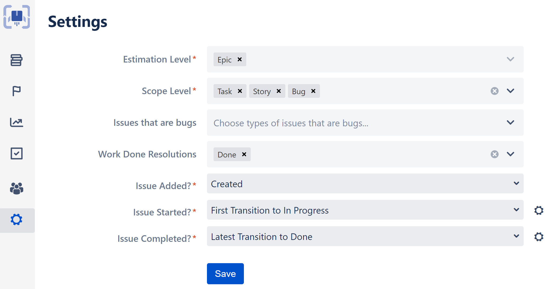
Task: Expand the Issues that are bugs dropdown
Action: click(x=510, y=122)
